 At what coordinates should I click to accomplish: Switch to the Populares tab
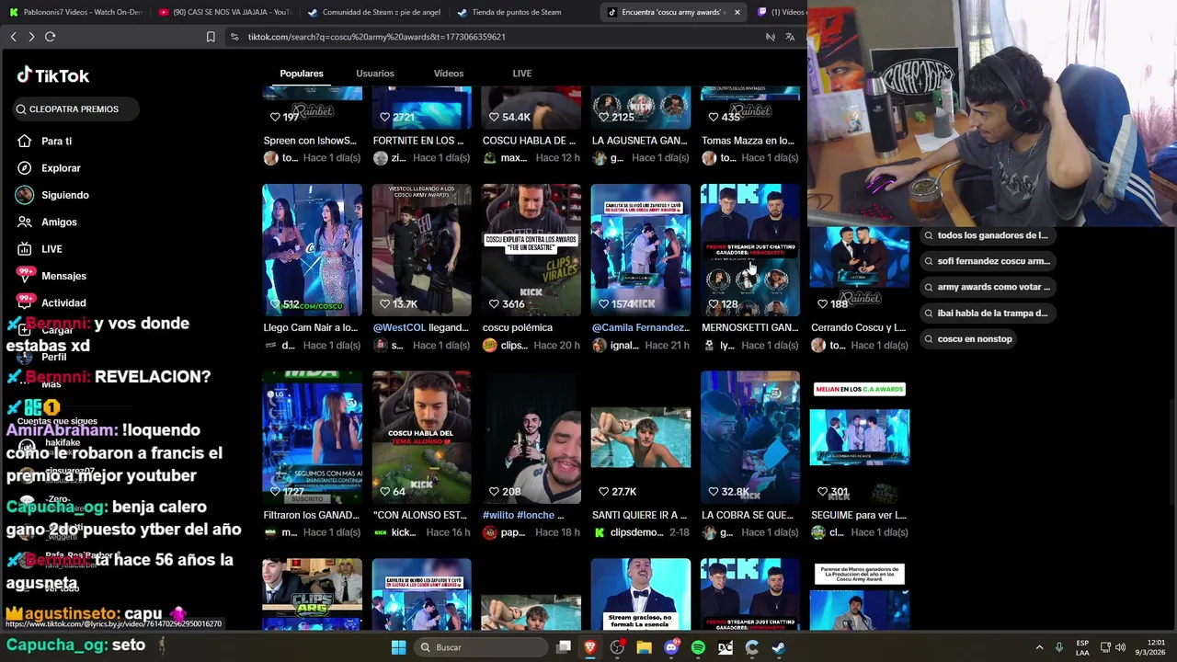click(302, 74)
